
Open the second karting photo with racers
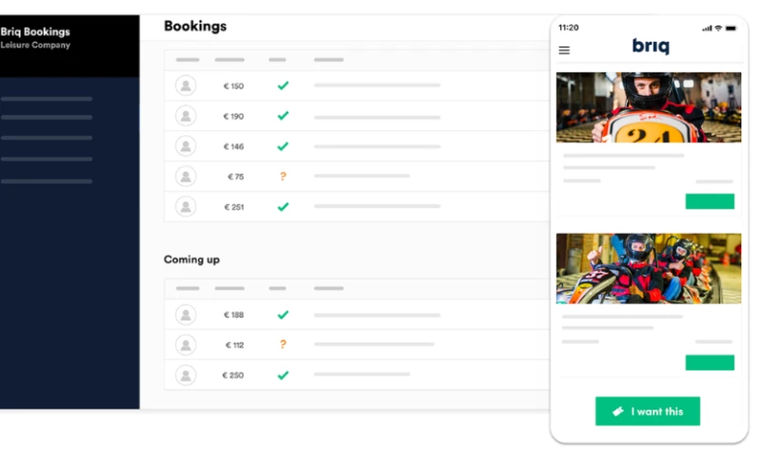[x=649, y=269]
